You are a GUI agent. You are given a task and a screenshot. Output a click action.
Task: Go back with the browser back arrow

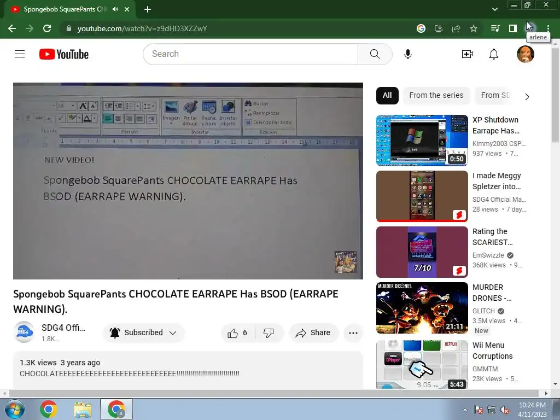pos(12,28)
